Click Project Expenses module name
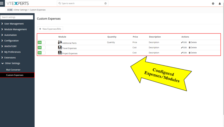Image resolution: width=224 pixels, height=127 pixels. click(70, 53)
